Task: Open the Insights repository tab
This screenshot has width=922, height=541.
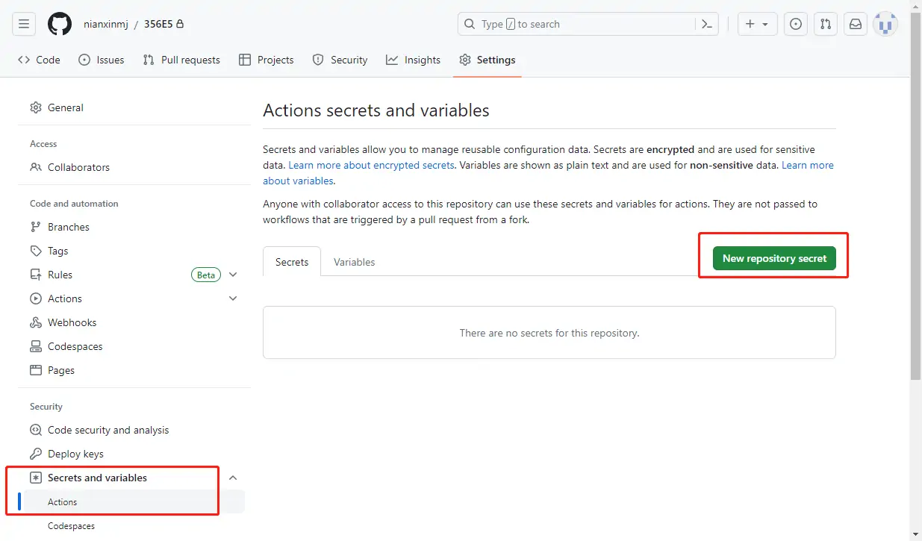Action: (x=414, y=60)
